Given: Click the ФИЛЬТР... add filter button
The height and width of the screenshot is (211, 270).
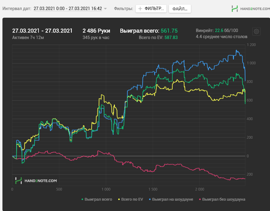Looking at the screenshot, I should tap(151, 9).
